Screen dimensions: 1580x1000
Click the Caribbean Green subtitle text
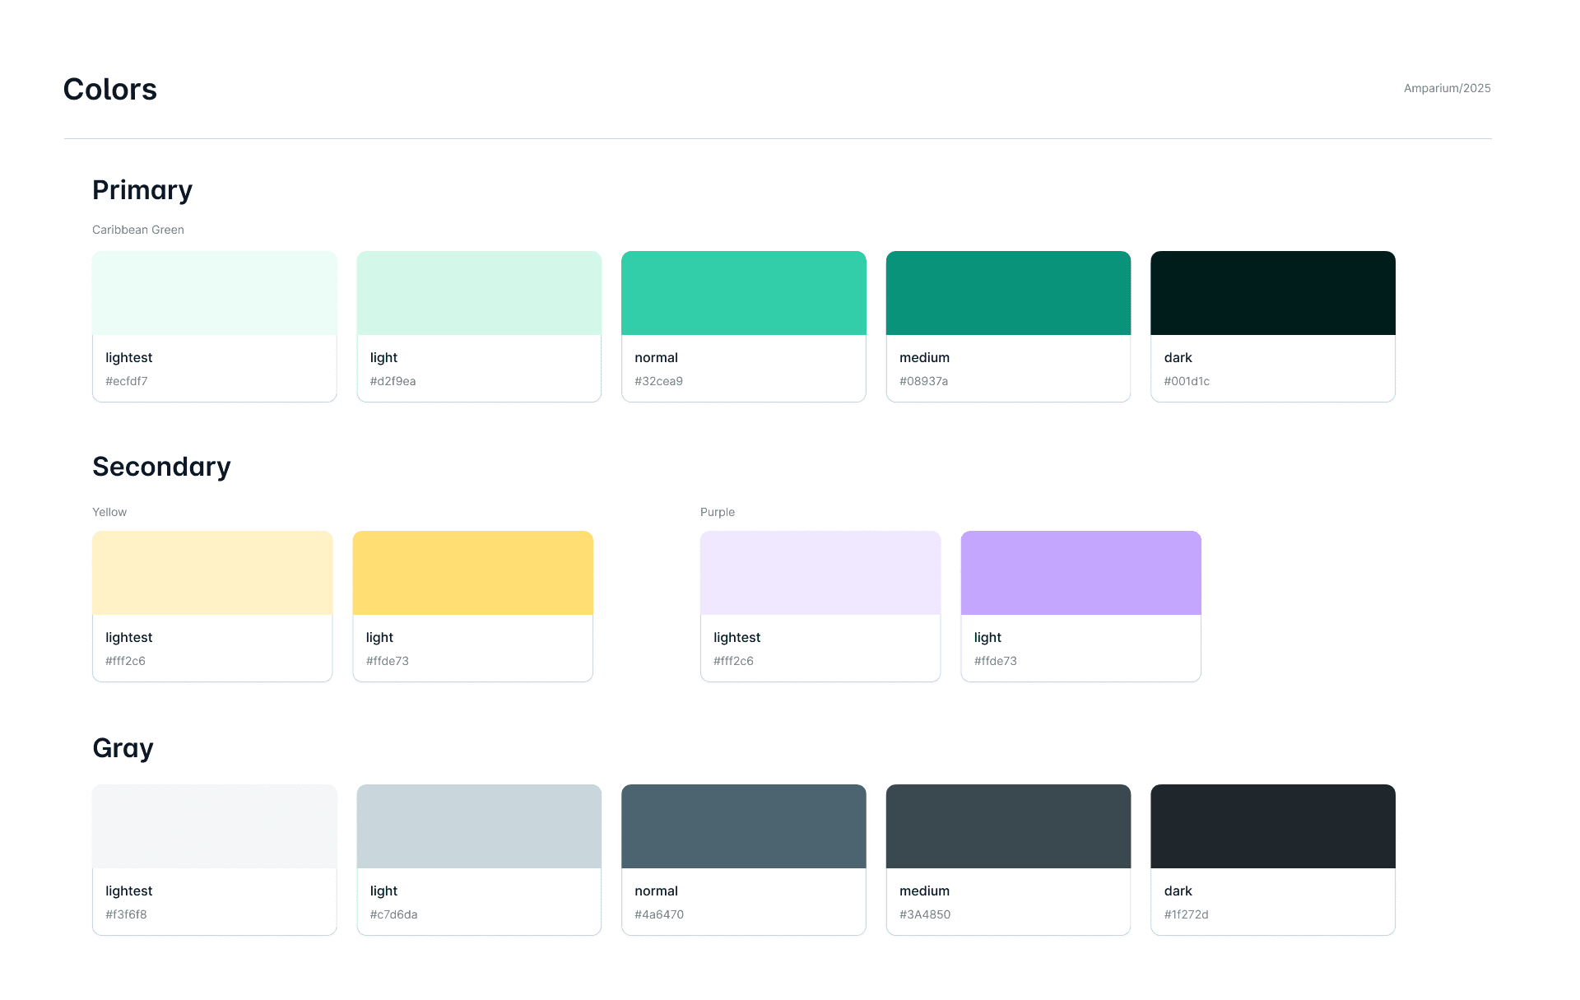(x=138, y=230)
